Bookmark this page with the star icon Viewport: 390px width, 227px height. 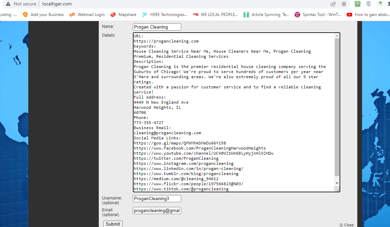point(344,4)
